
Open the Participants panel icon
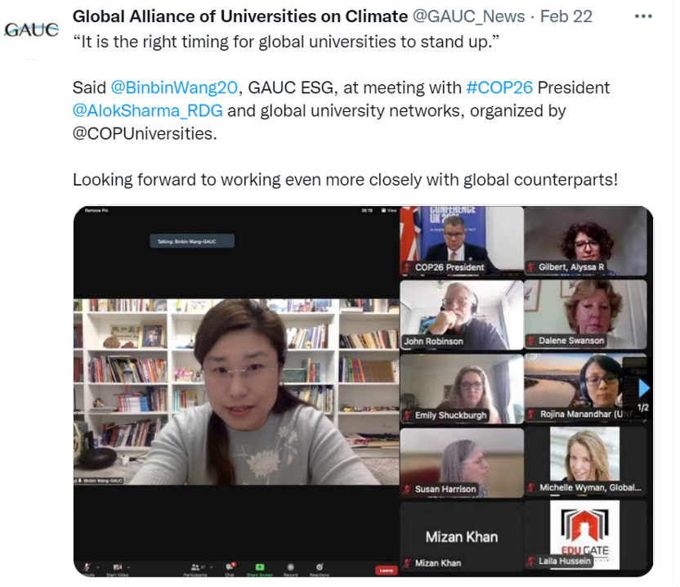pyautogui.click(x=195, y=567)
